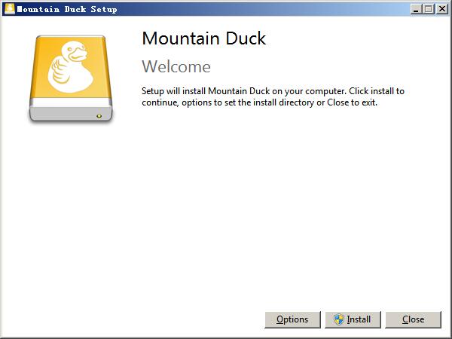452x339 pixels.
Task: Click the "Mountain Duck" heading text
Action: coord(204,38)
